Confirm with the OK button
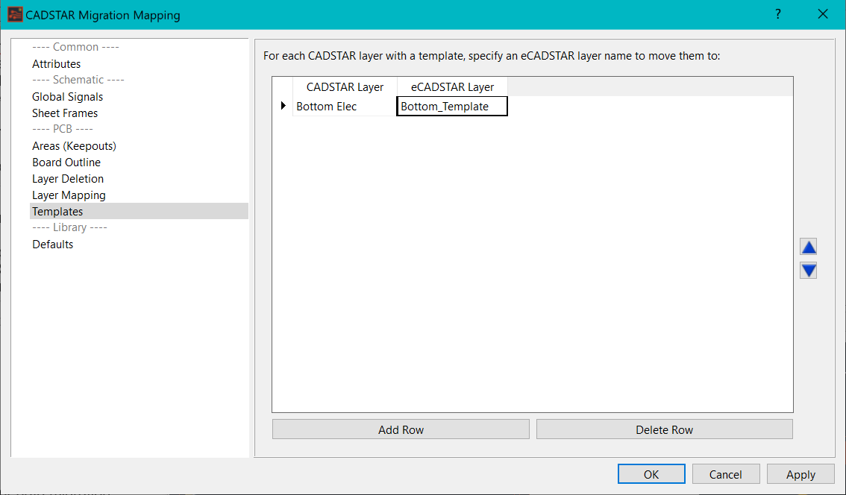 [x=651, y=475]
